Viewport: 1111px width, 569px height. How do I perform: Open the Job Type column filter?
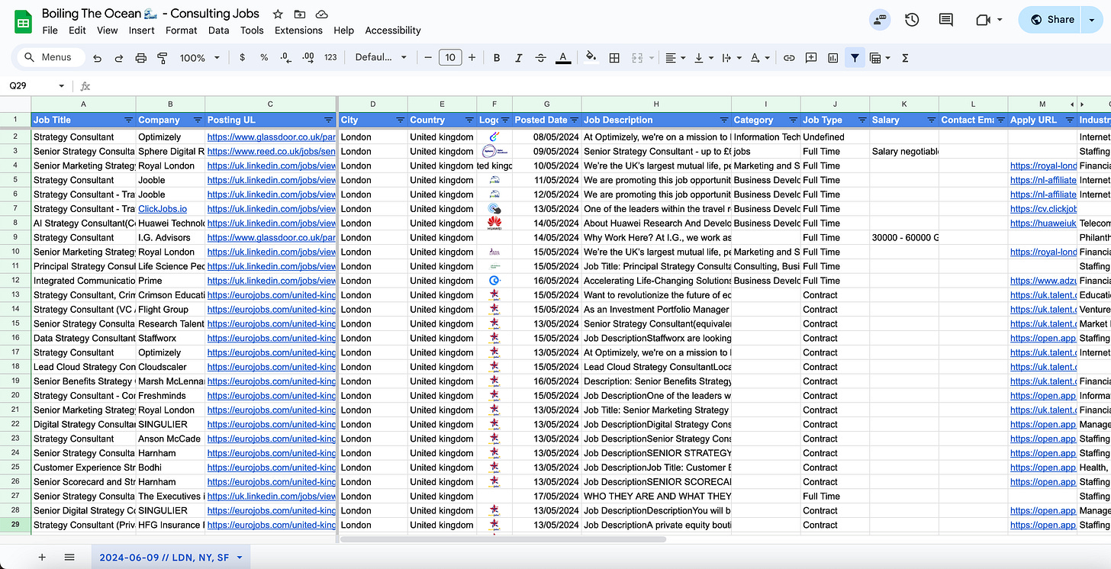[x=861, y=121]
